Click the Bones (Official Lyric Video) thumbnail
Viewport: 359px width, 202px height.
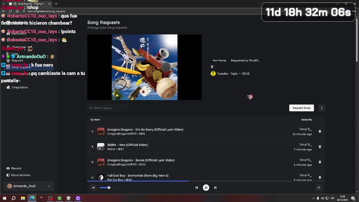tap(101, 162)
